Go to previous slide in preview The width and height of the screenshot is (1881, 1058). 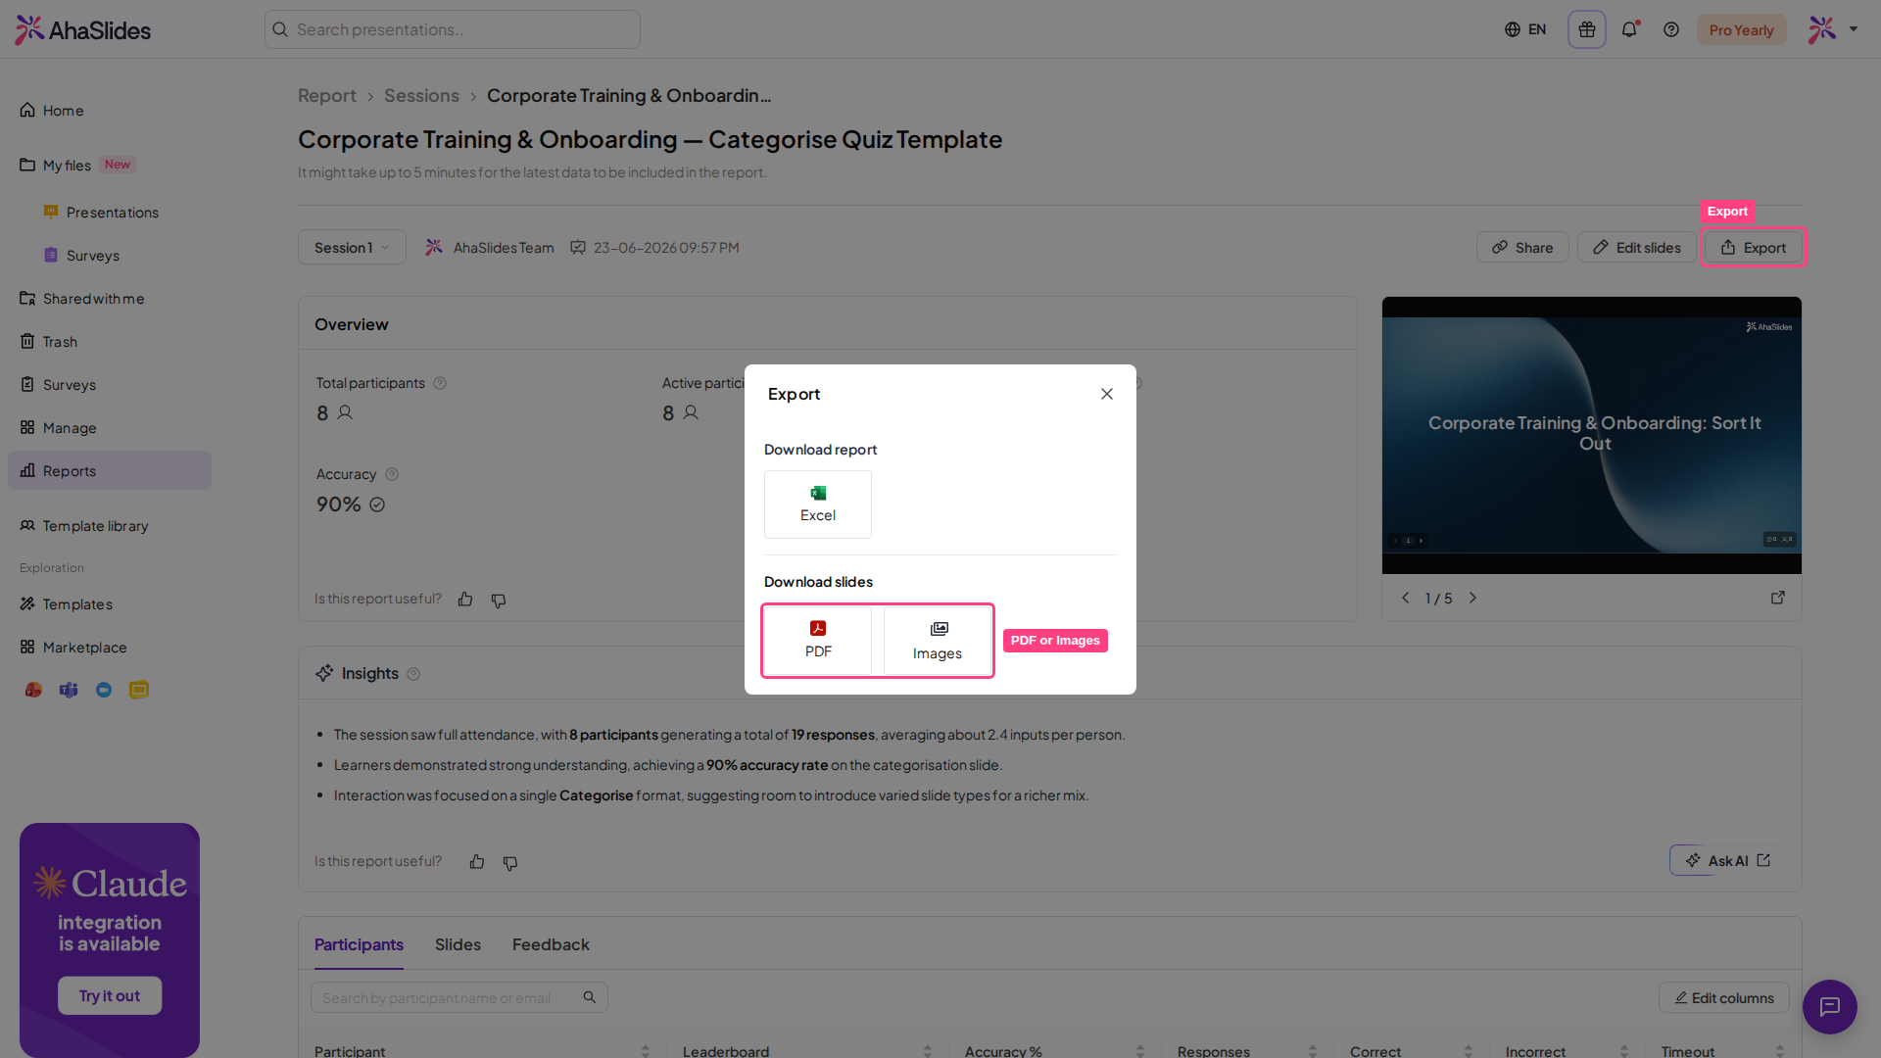(1405, 598)
